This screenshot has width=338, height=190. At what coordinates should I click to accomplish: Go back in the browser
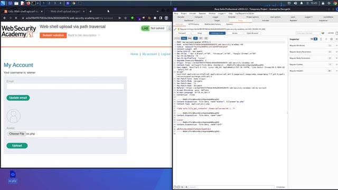pos(5,18)
